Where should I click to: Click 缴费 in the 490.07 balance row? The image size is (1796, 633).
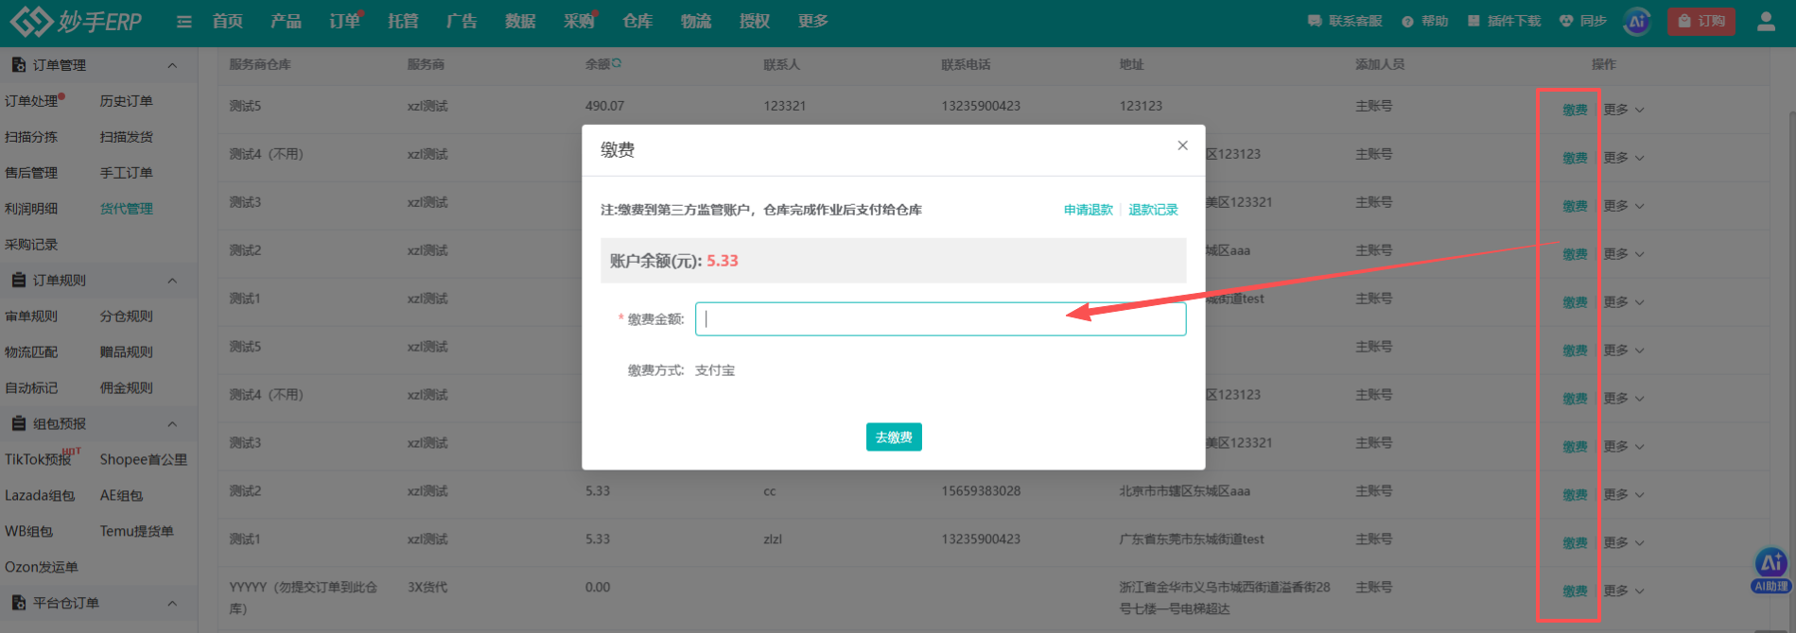[x=1575, y=110]
